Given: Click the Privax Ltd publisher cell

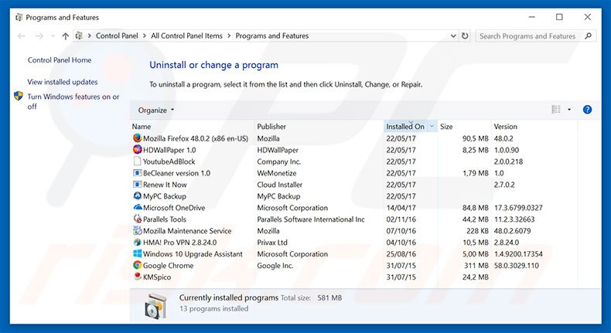Looking at the screenshot, I should coord(272,243).
